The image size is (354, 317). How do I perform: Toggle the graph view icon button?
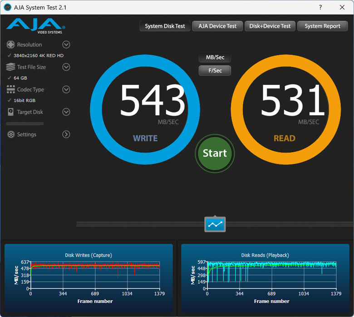(215, 224)
